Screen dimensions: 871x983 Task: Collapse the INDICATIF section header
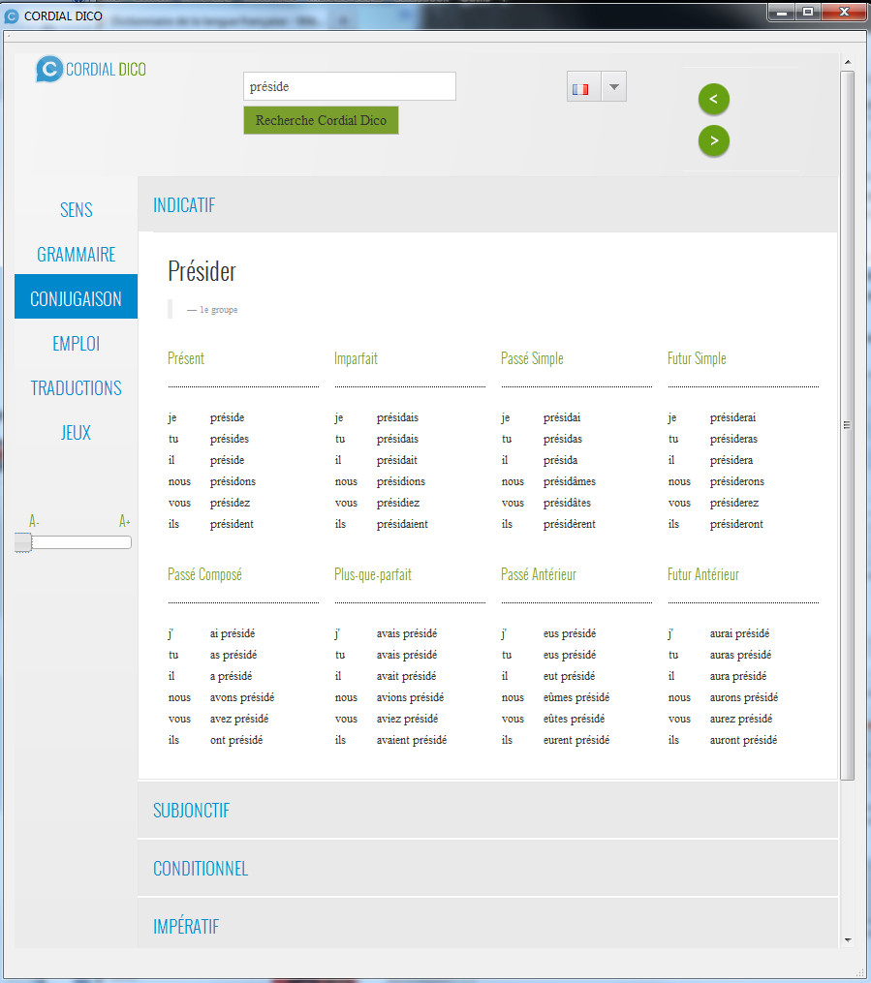[487, 205]
